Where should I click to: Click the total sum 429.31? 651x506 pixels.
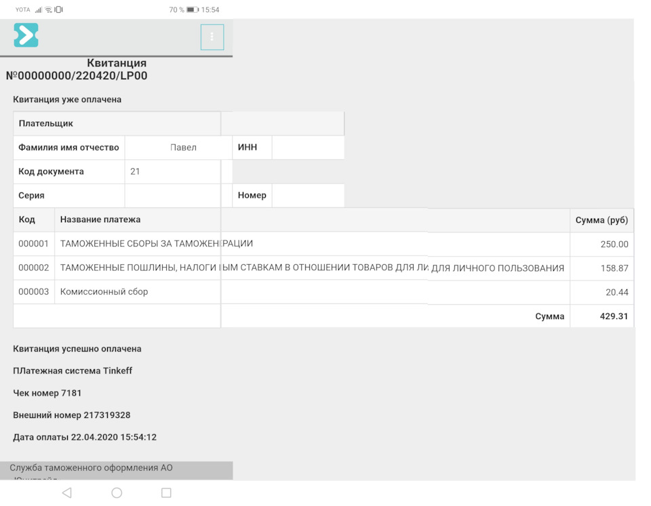[614, 316]
